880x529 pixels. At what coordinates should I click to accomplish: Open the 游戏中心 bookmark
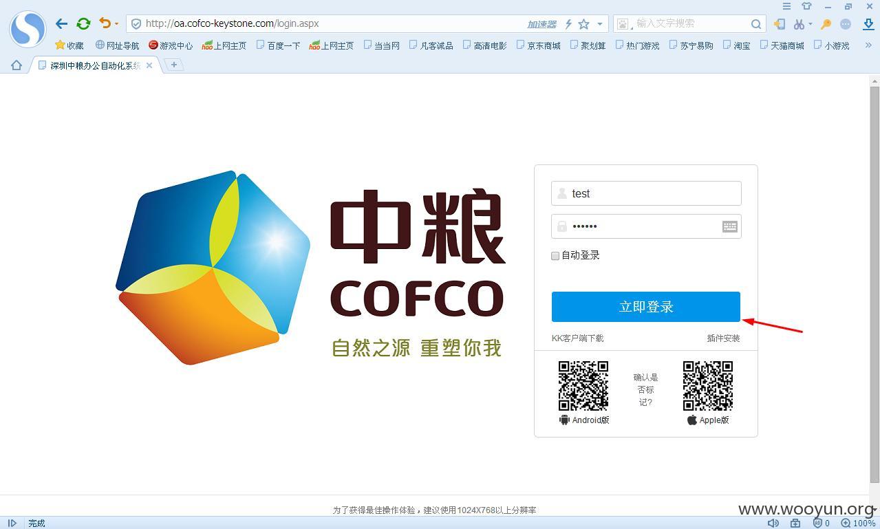(171, 45)
